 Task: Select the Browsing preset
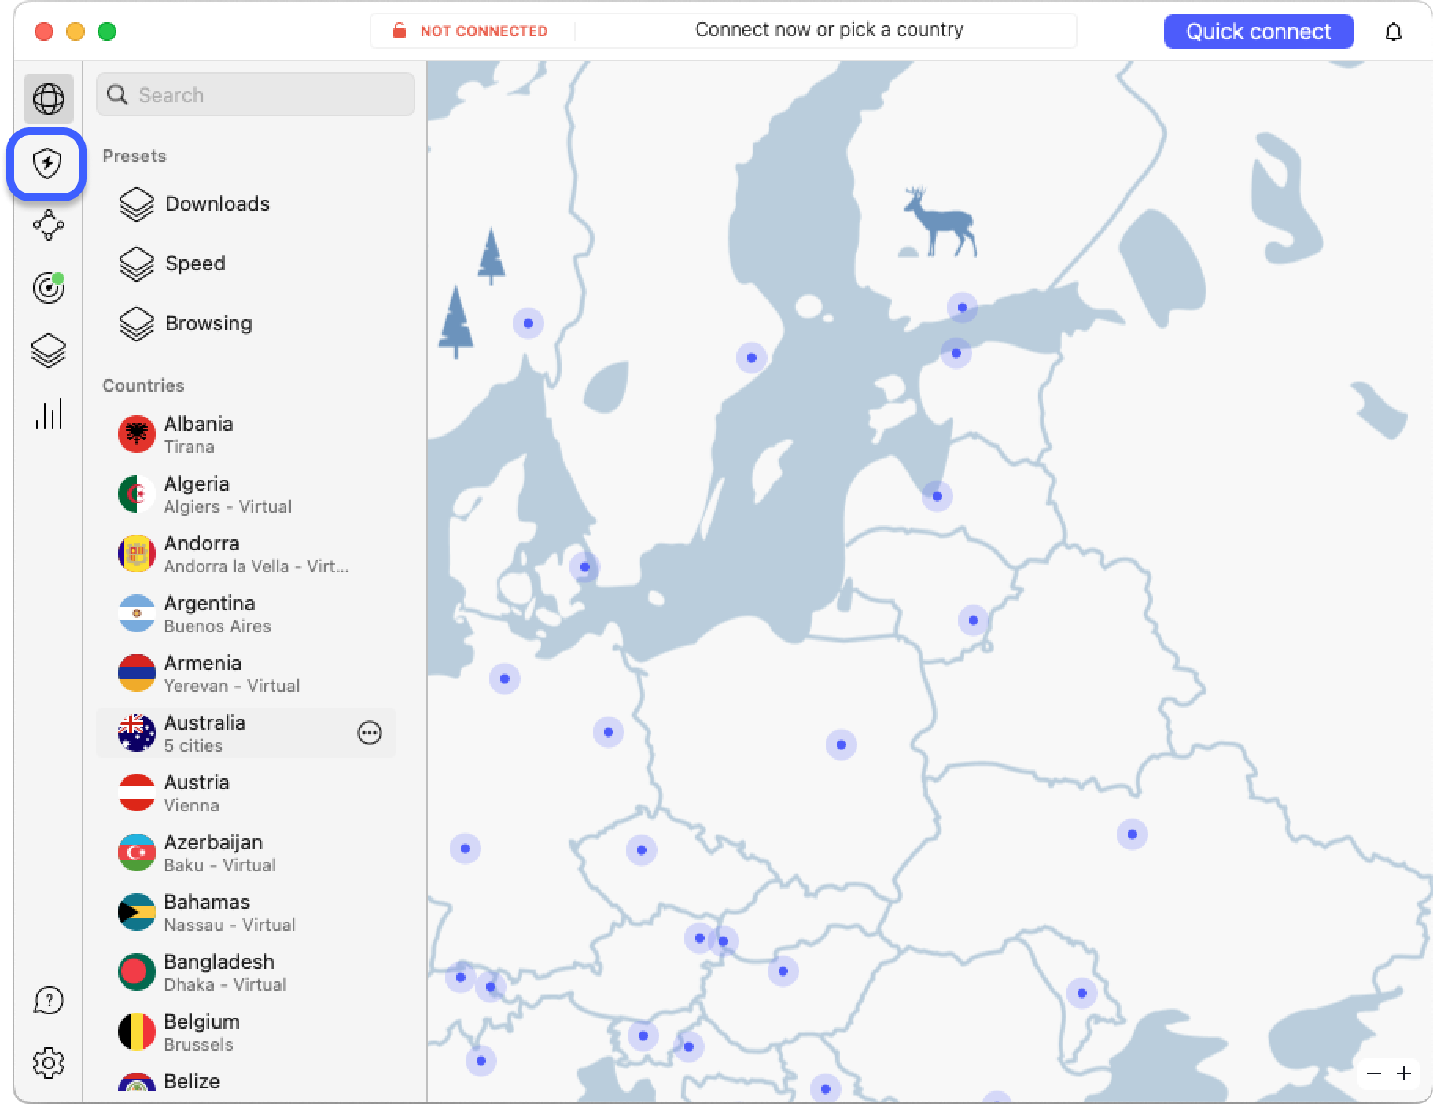[208, 323]
